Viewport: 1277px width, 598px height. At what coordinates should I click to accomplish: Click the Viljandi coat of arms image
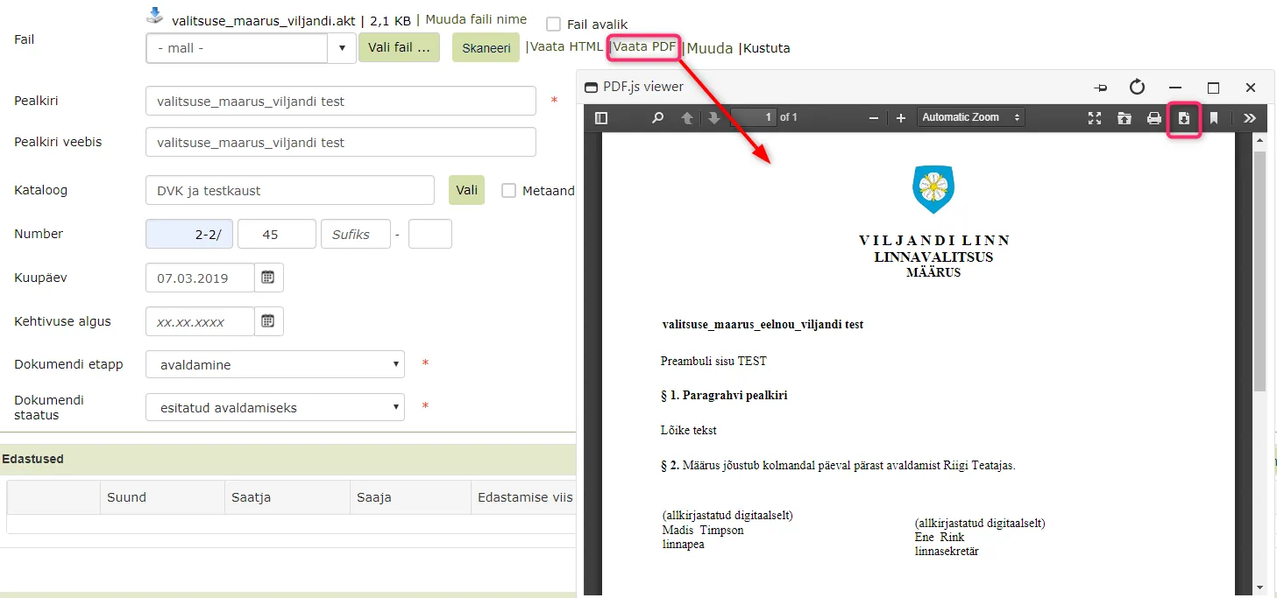pyautogui.click(x=933, y=189)
